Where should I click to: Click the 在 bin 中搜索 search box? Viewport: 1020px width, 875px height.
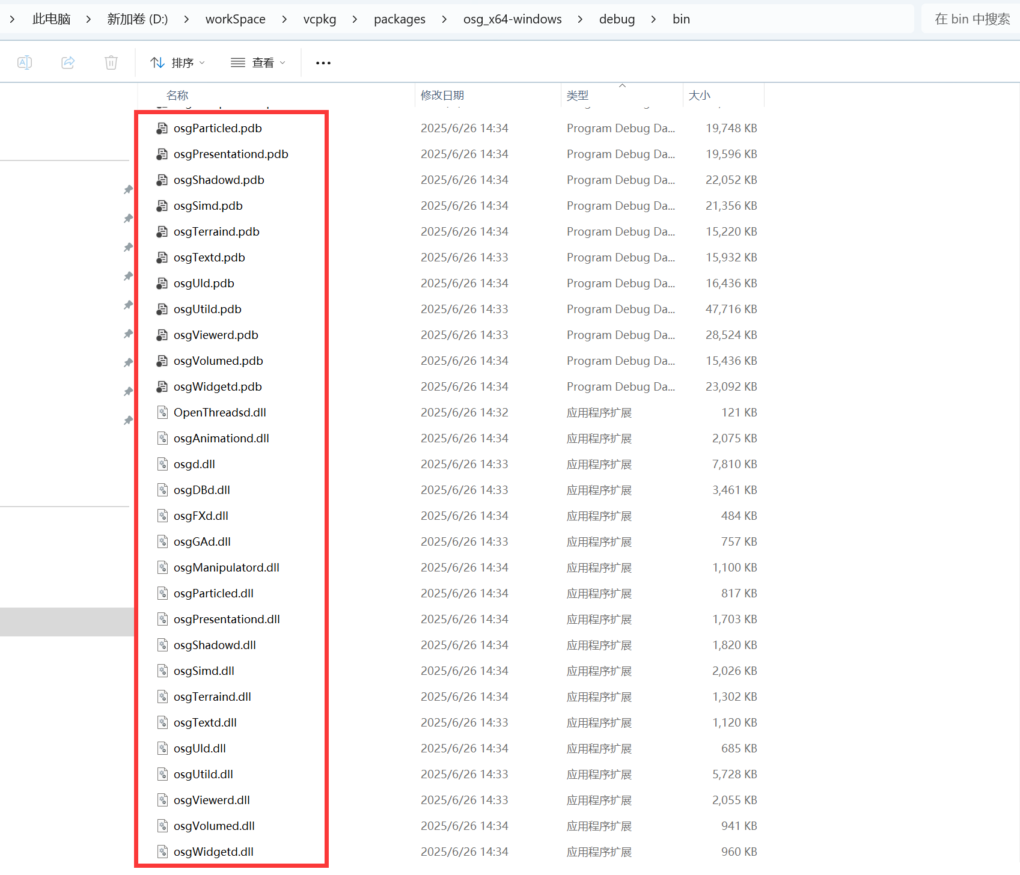coord(972,19)
